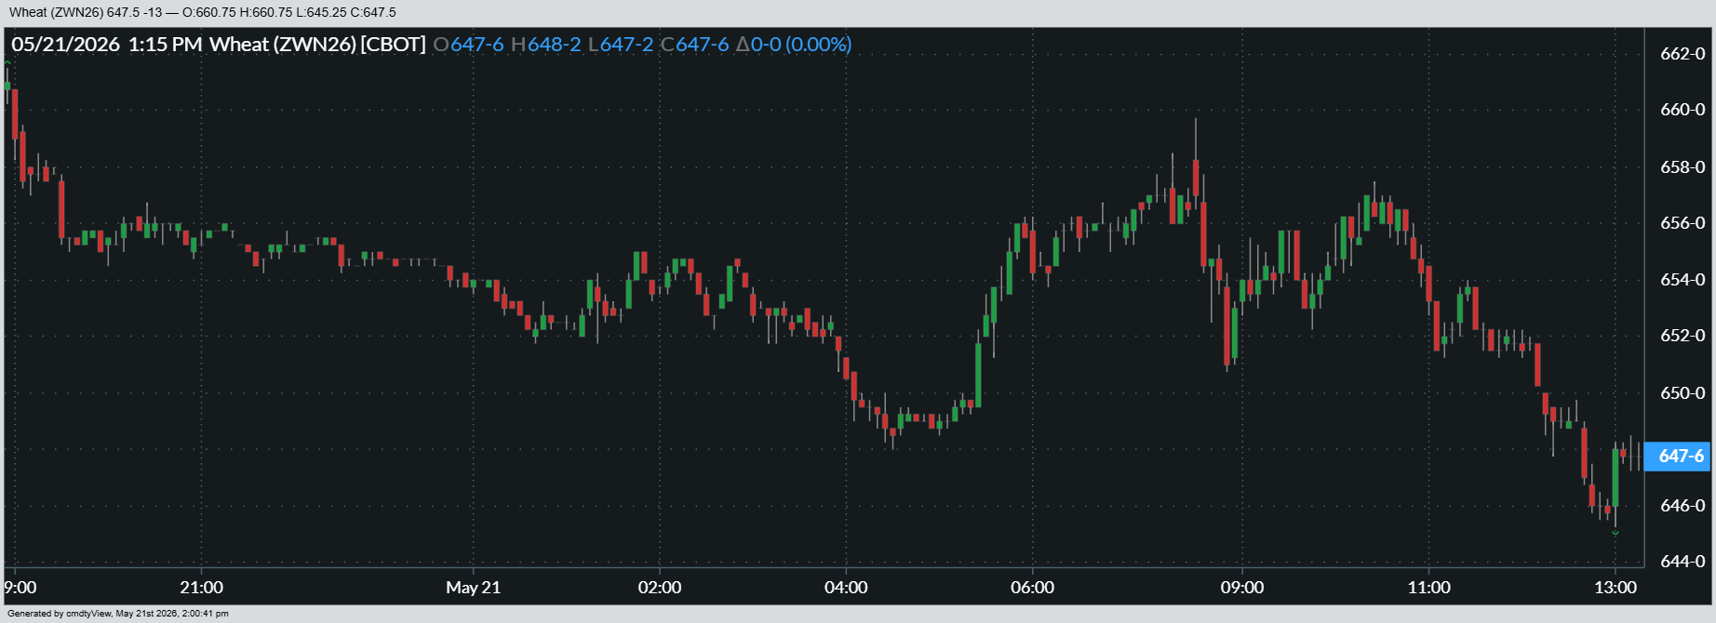
Task: Click the 04:00 time axis label
Action: [x=846, y=588]
